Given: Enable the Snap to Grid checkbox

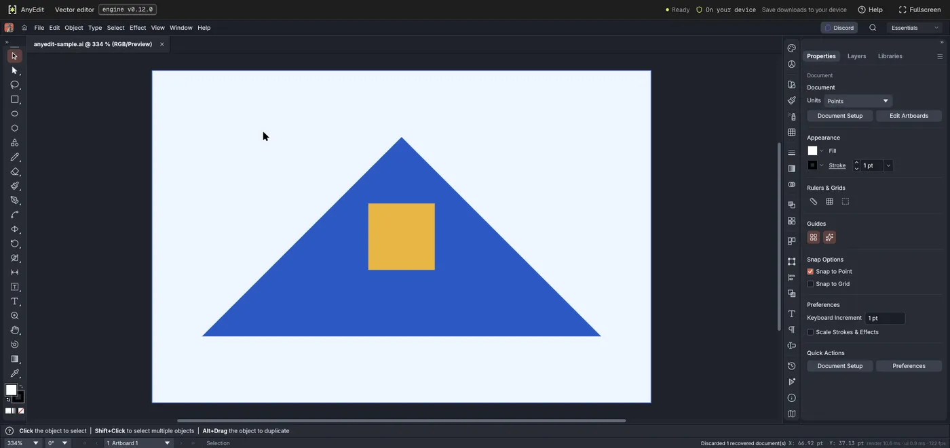Looking at the screenshot, I should click(810, 284).
